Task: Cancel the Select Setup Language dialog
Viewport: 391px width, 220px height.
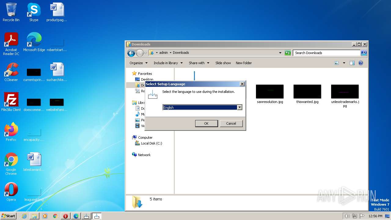Action: (x=231, y=123)
